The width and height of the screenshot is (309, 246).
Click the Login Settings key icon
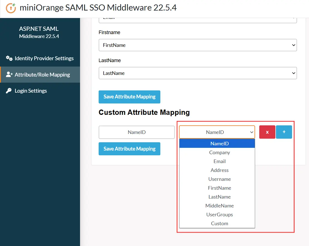click(8, 91)
